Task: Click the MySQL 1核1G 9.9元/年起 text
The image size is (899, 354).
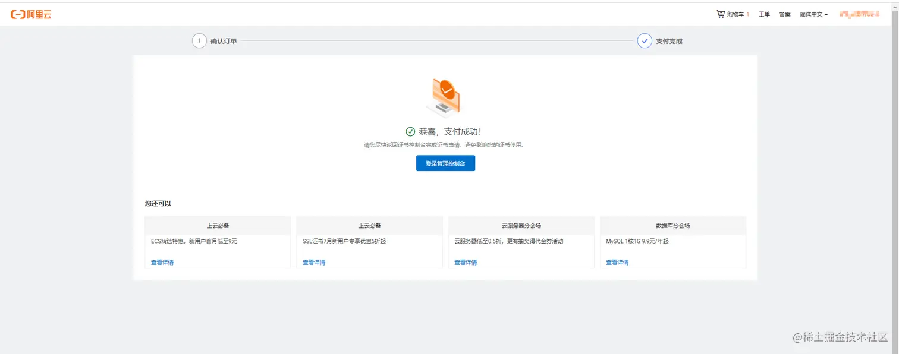Action: coord(637,242)
